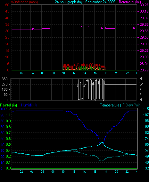Click the 30.27 barometer scale value
Image resolution: width=149 pixels, height=182 pixels.
pyautogui.click(x=144, y=5)
